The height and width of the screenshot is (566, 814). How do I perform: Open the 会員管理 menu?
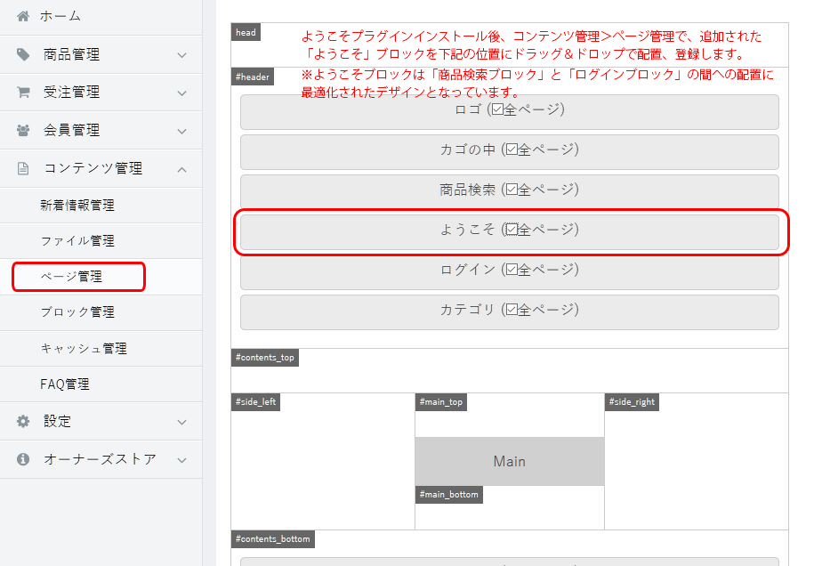tap(101, 130)
